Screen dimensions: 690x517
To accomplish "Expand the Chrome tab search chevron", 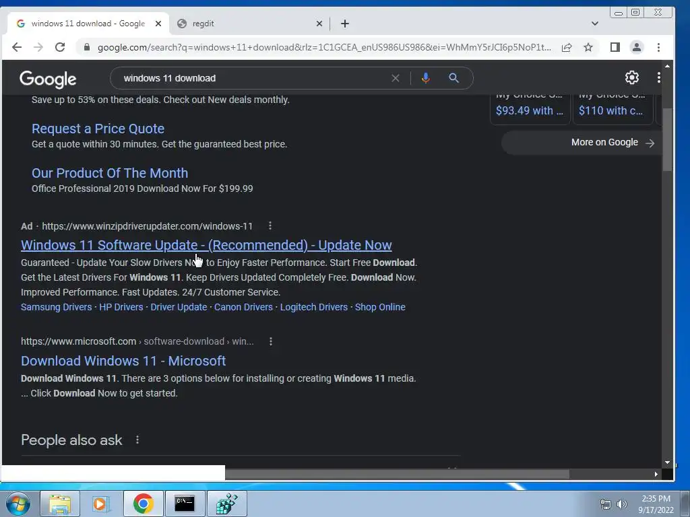I will point(594,24).
